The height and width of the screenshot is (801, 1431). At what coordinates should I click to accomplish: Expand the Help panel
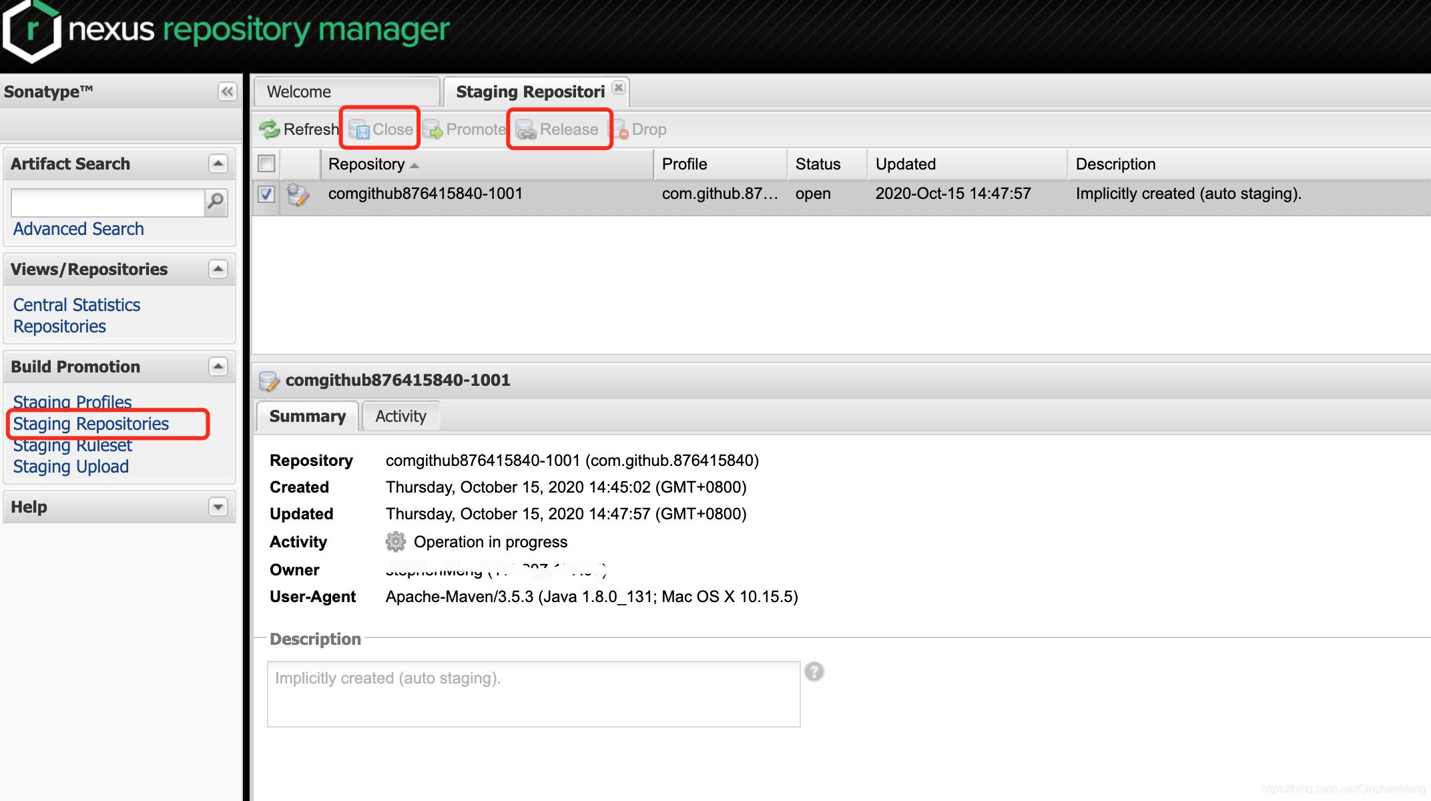[218, 507]
